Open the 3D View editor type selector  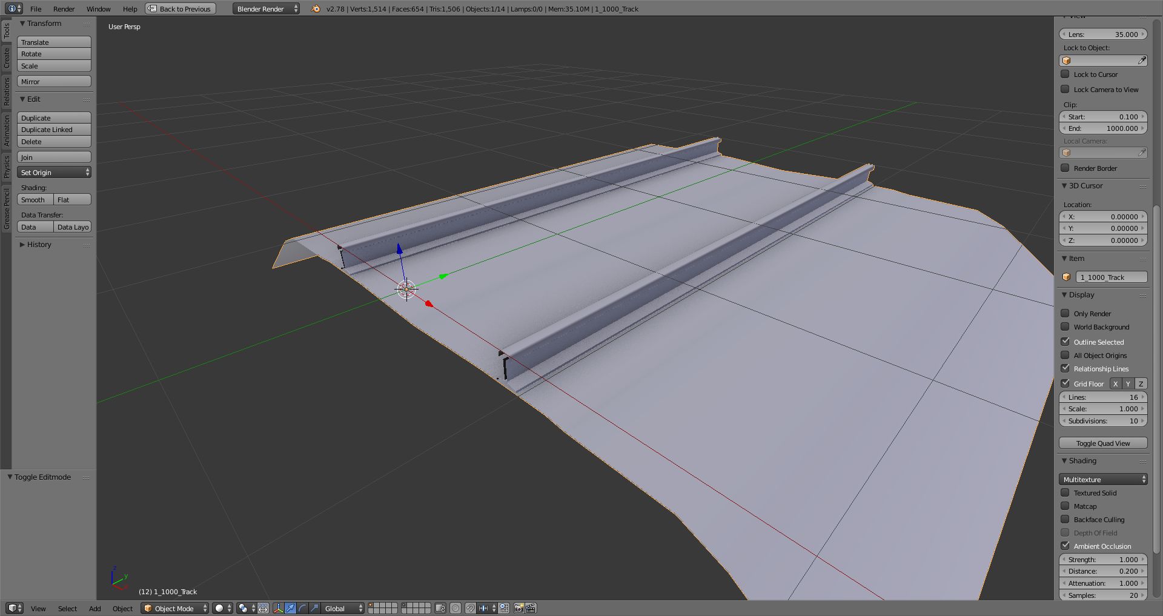click(x=14, y=608)
